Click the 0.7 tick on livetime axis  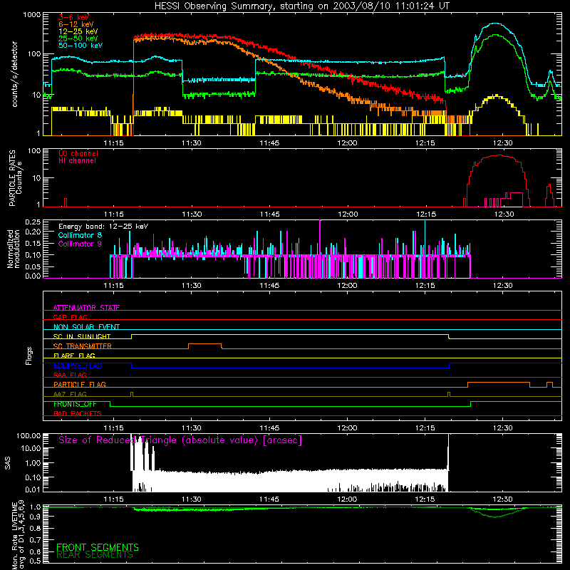(35, 539)
